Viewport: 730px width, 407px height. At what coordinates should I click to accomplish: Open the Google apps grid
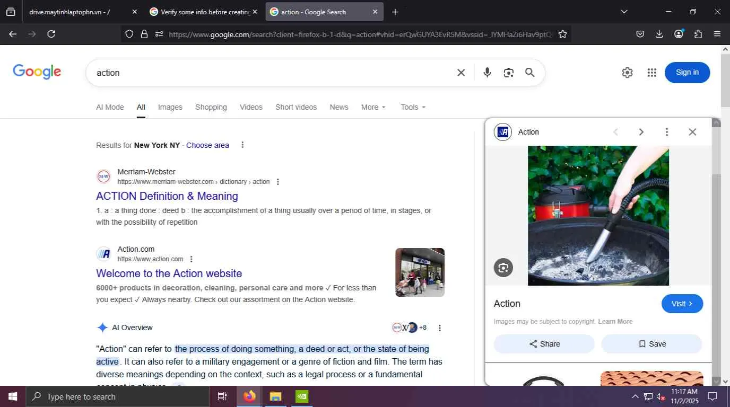pyautogui.click(x=652, y=73)
